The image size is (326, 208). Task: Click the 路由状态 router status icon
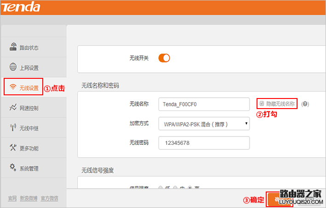click(13, 47)
